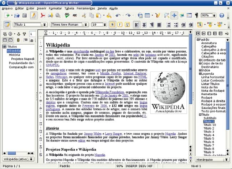The image size is (232, 169).
Task: Toggle Nonprinting Characters pilcrow icon
Action: click(x=196, y=15)
